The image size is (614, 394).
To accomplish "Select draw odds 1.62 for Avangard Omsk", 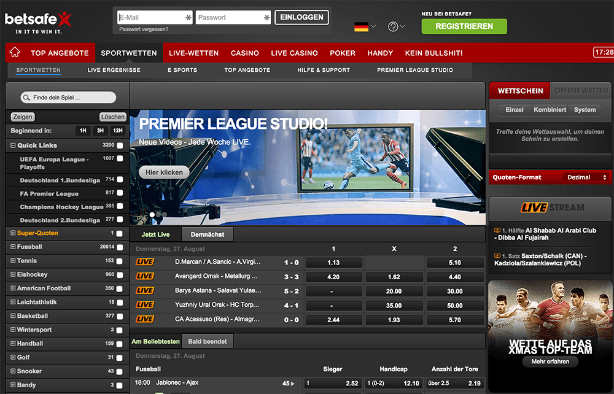I will 394,277.
